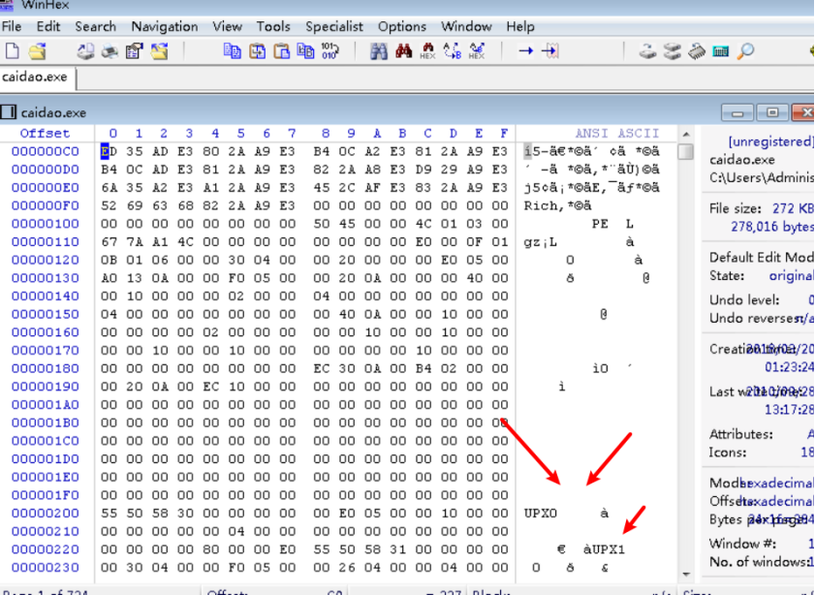Click the Undo level entry in info panel
This screenshot has height=595, width=815.
(761, 299)
